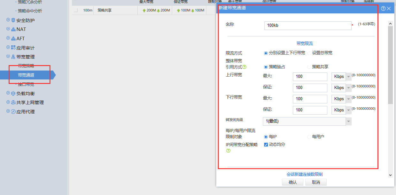Close the 新建带宽通道 dialog
The width and height of the screenshot is (396, 195).
389,9
